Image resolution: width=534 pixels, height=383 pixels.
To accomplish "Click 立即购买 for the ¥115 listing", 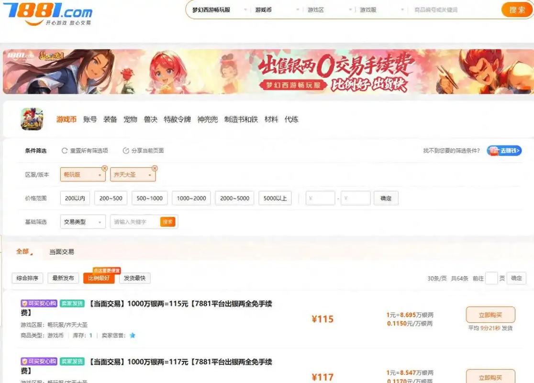I will coord(490,315).
